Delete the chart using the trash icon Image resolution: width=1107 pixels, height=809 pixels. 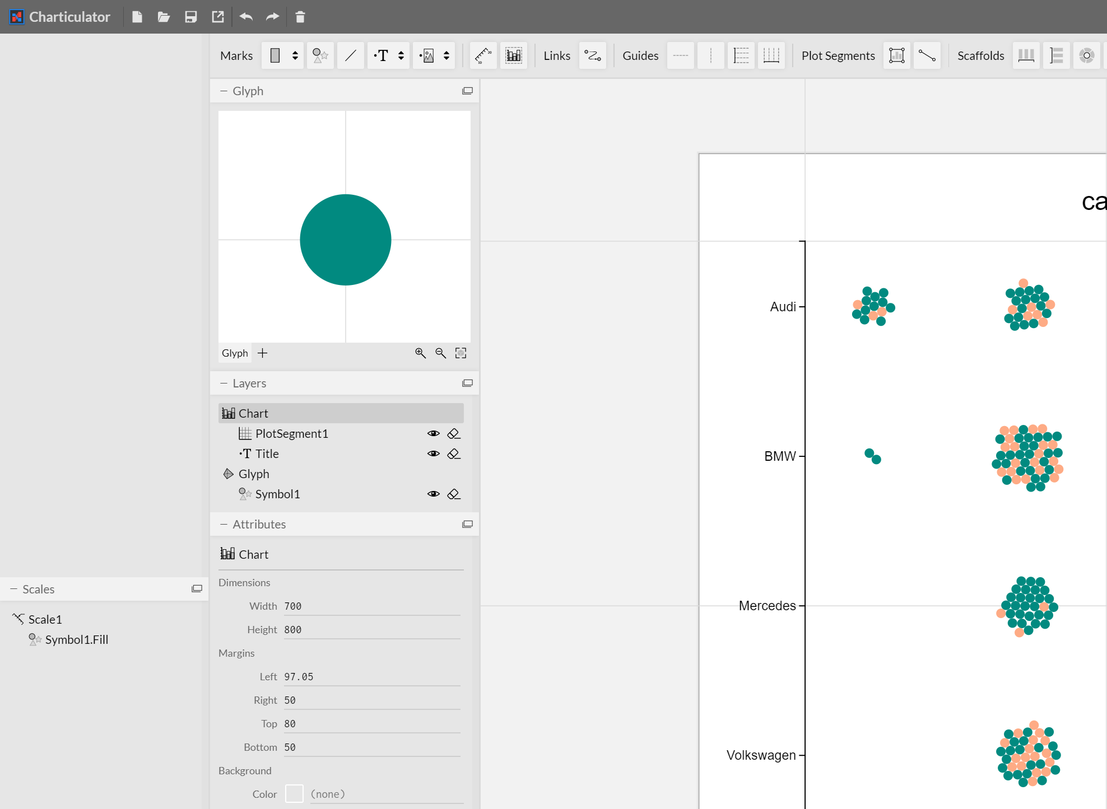pyautogui.click(x=300, y=17)
